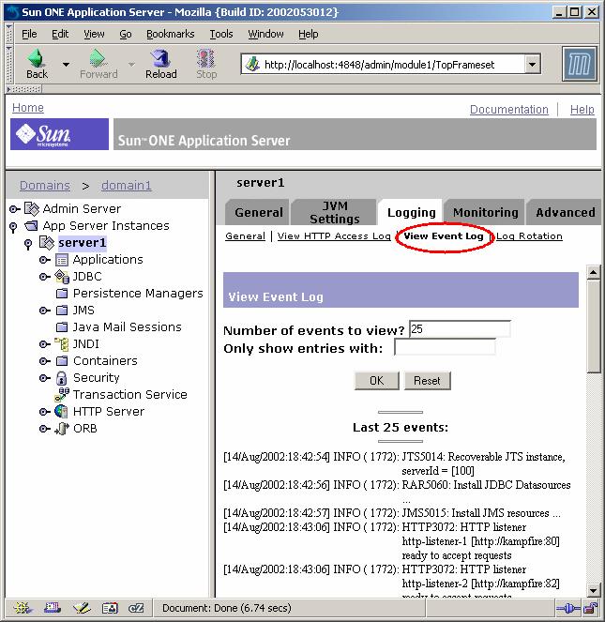Switch to the Advanced tab
This screenshot has height=622, width=605.
coord(565,212)
